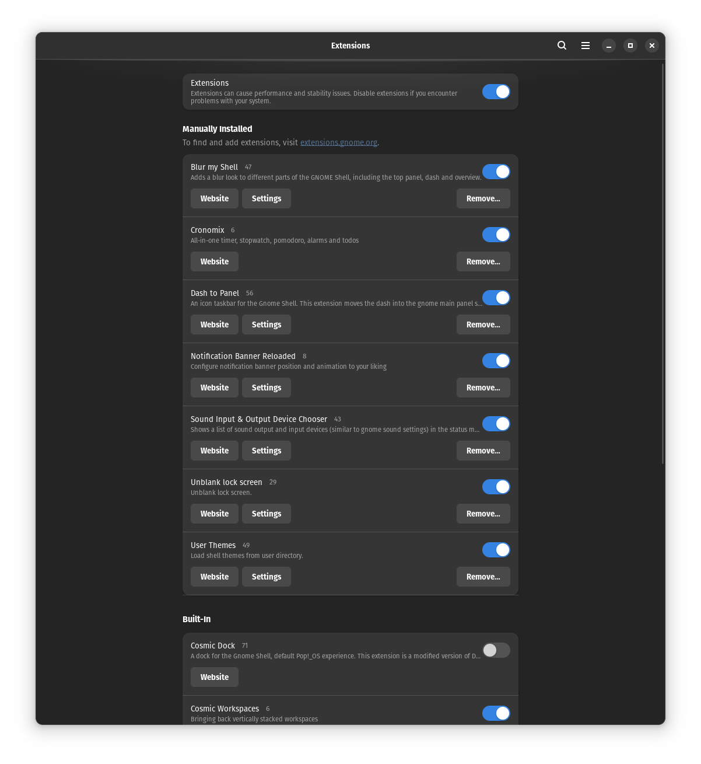The image size is (701, 764).
Task: Toggle the Sound Input & Output Device Chooser
Action: click(496, 424)
